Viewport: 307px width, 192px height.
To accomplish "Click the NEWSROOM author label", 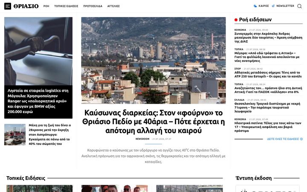I will 142,139.
